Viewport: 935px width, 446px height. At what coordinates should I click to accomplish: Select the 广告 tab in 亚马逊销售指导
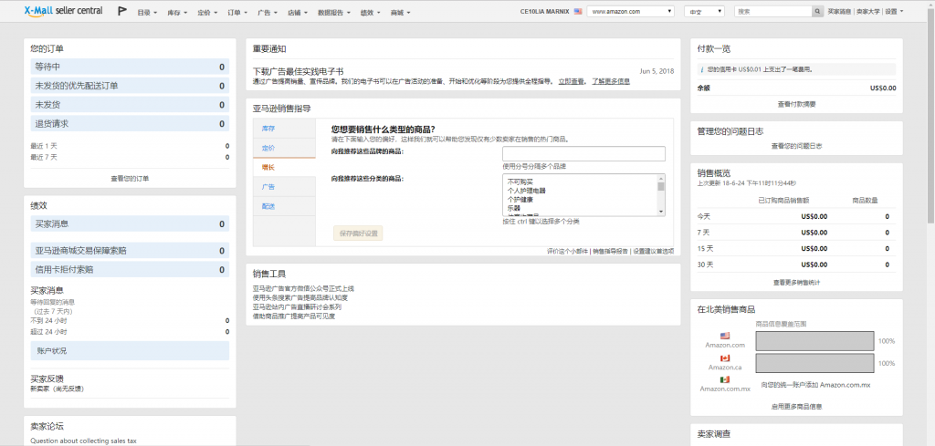[284, 187]
